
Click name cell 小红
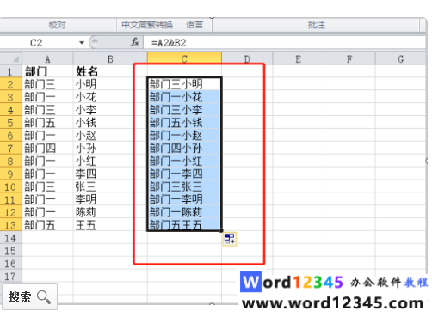click(110, 161)
